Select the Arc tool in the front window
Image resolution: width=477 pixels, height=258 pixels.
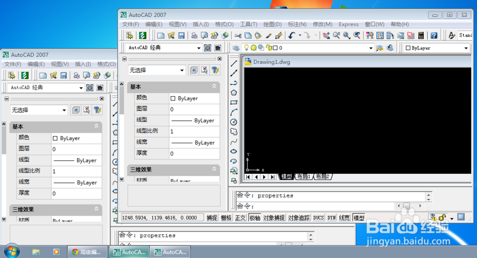click(234, 112)
